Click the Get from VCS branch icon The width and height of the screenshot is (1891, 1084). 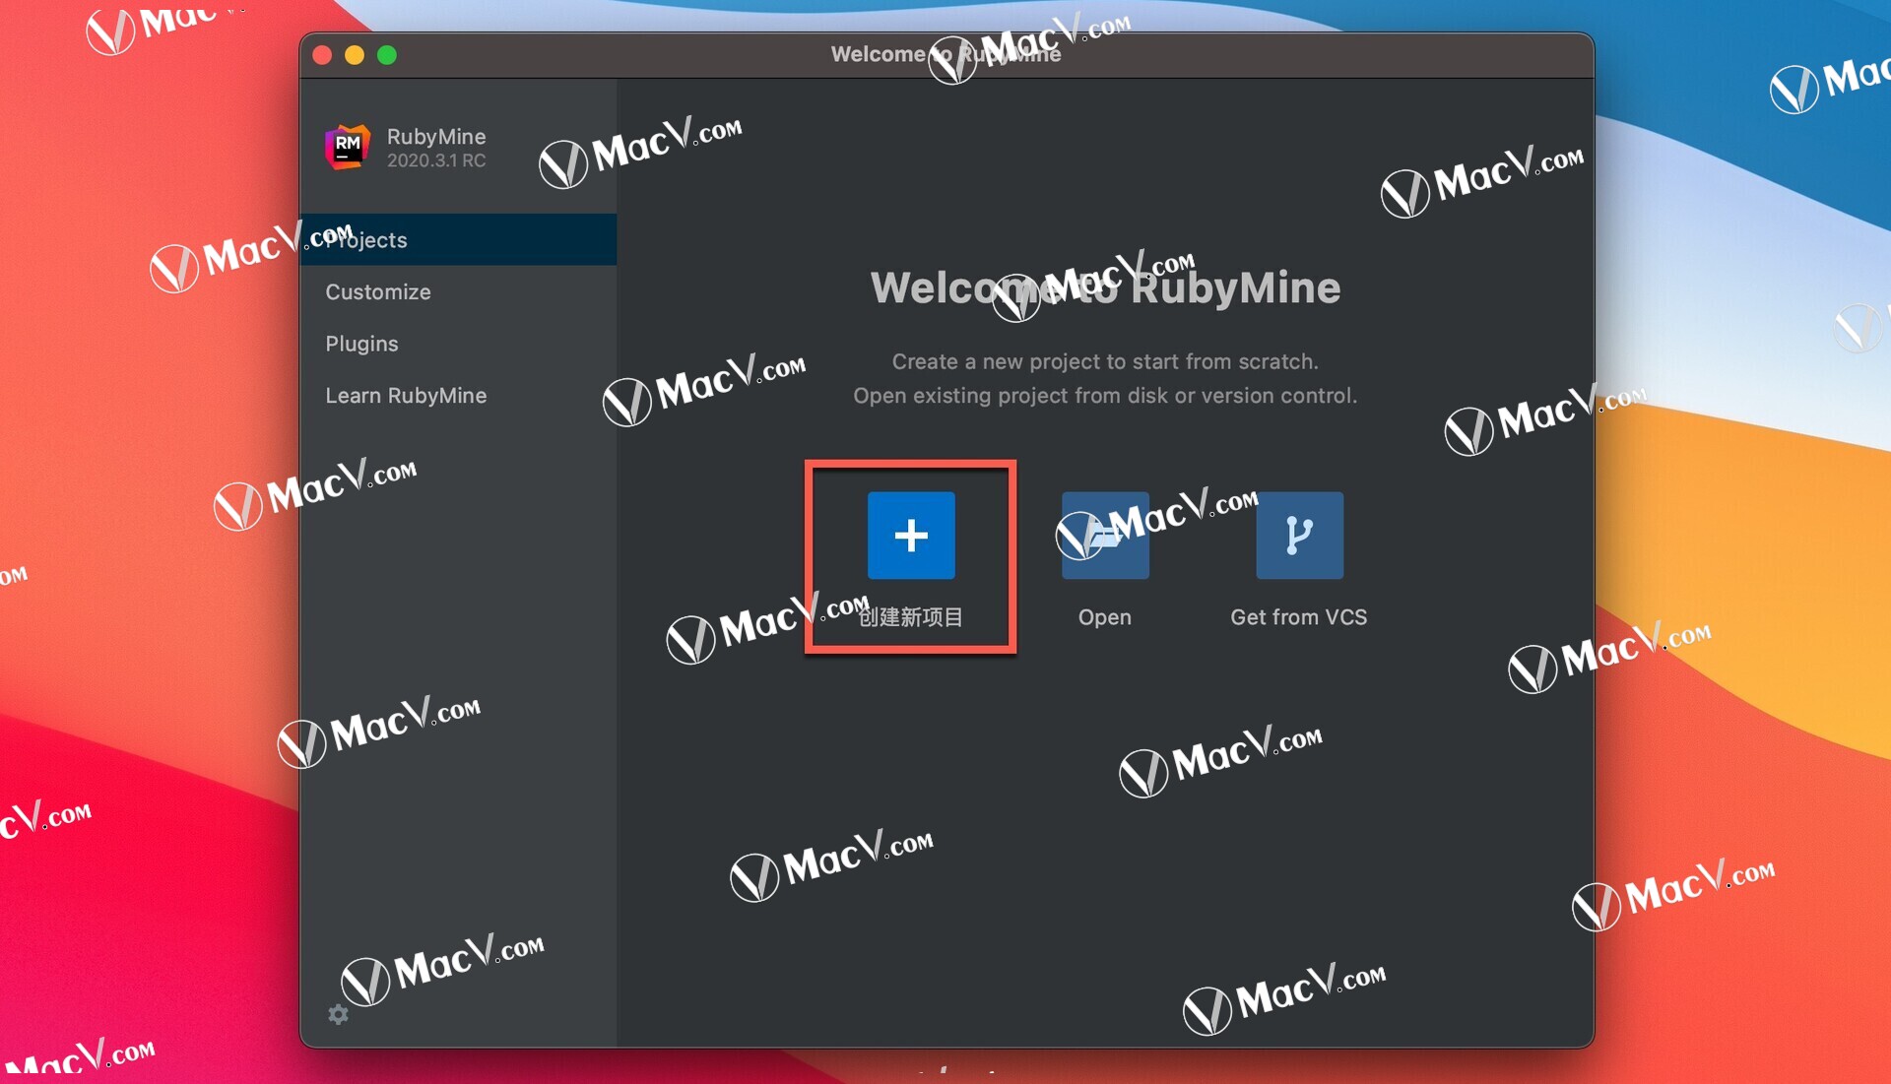point(1299,536)
